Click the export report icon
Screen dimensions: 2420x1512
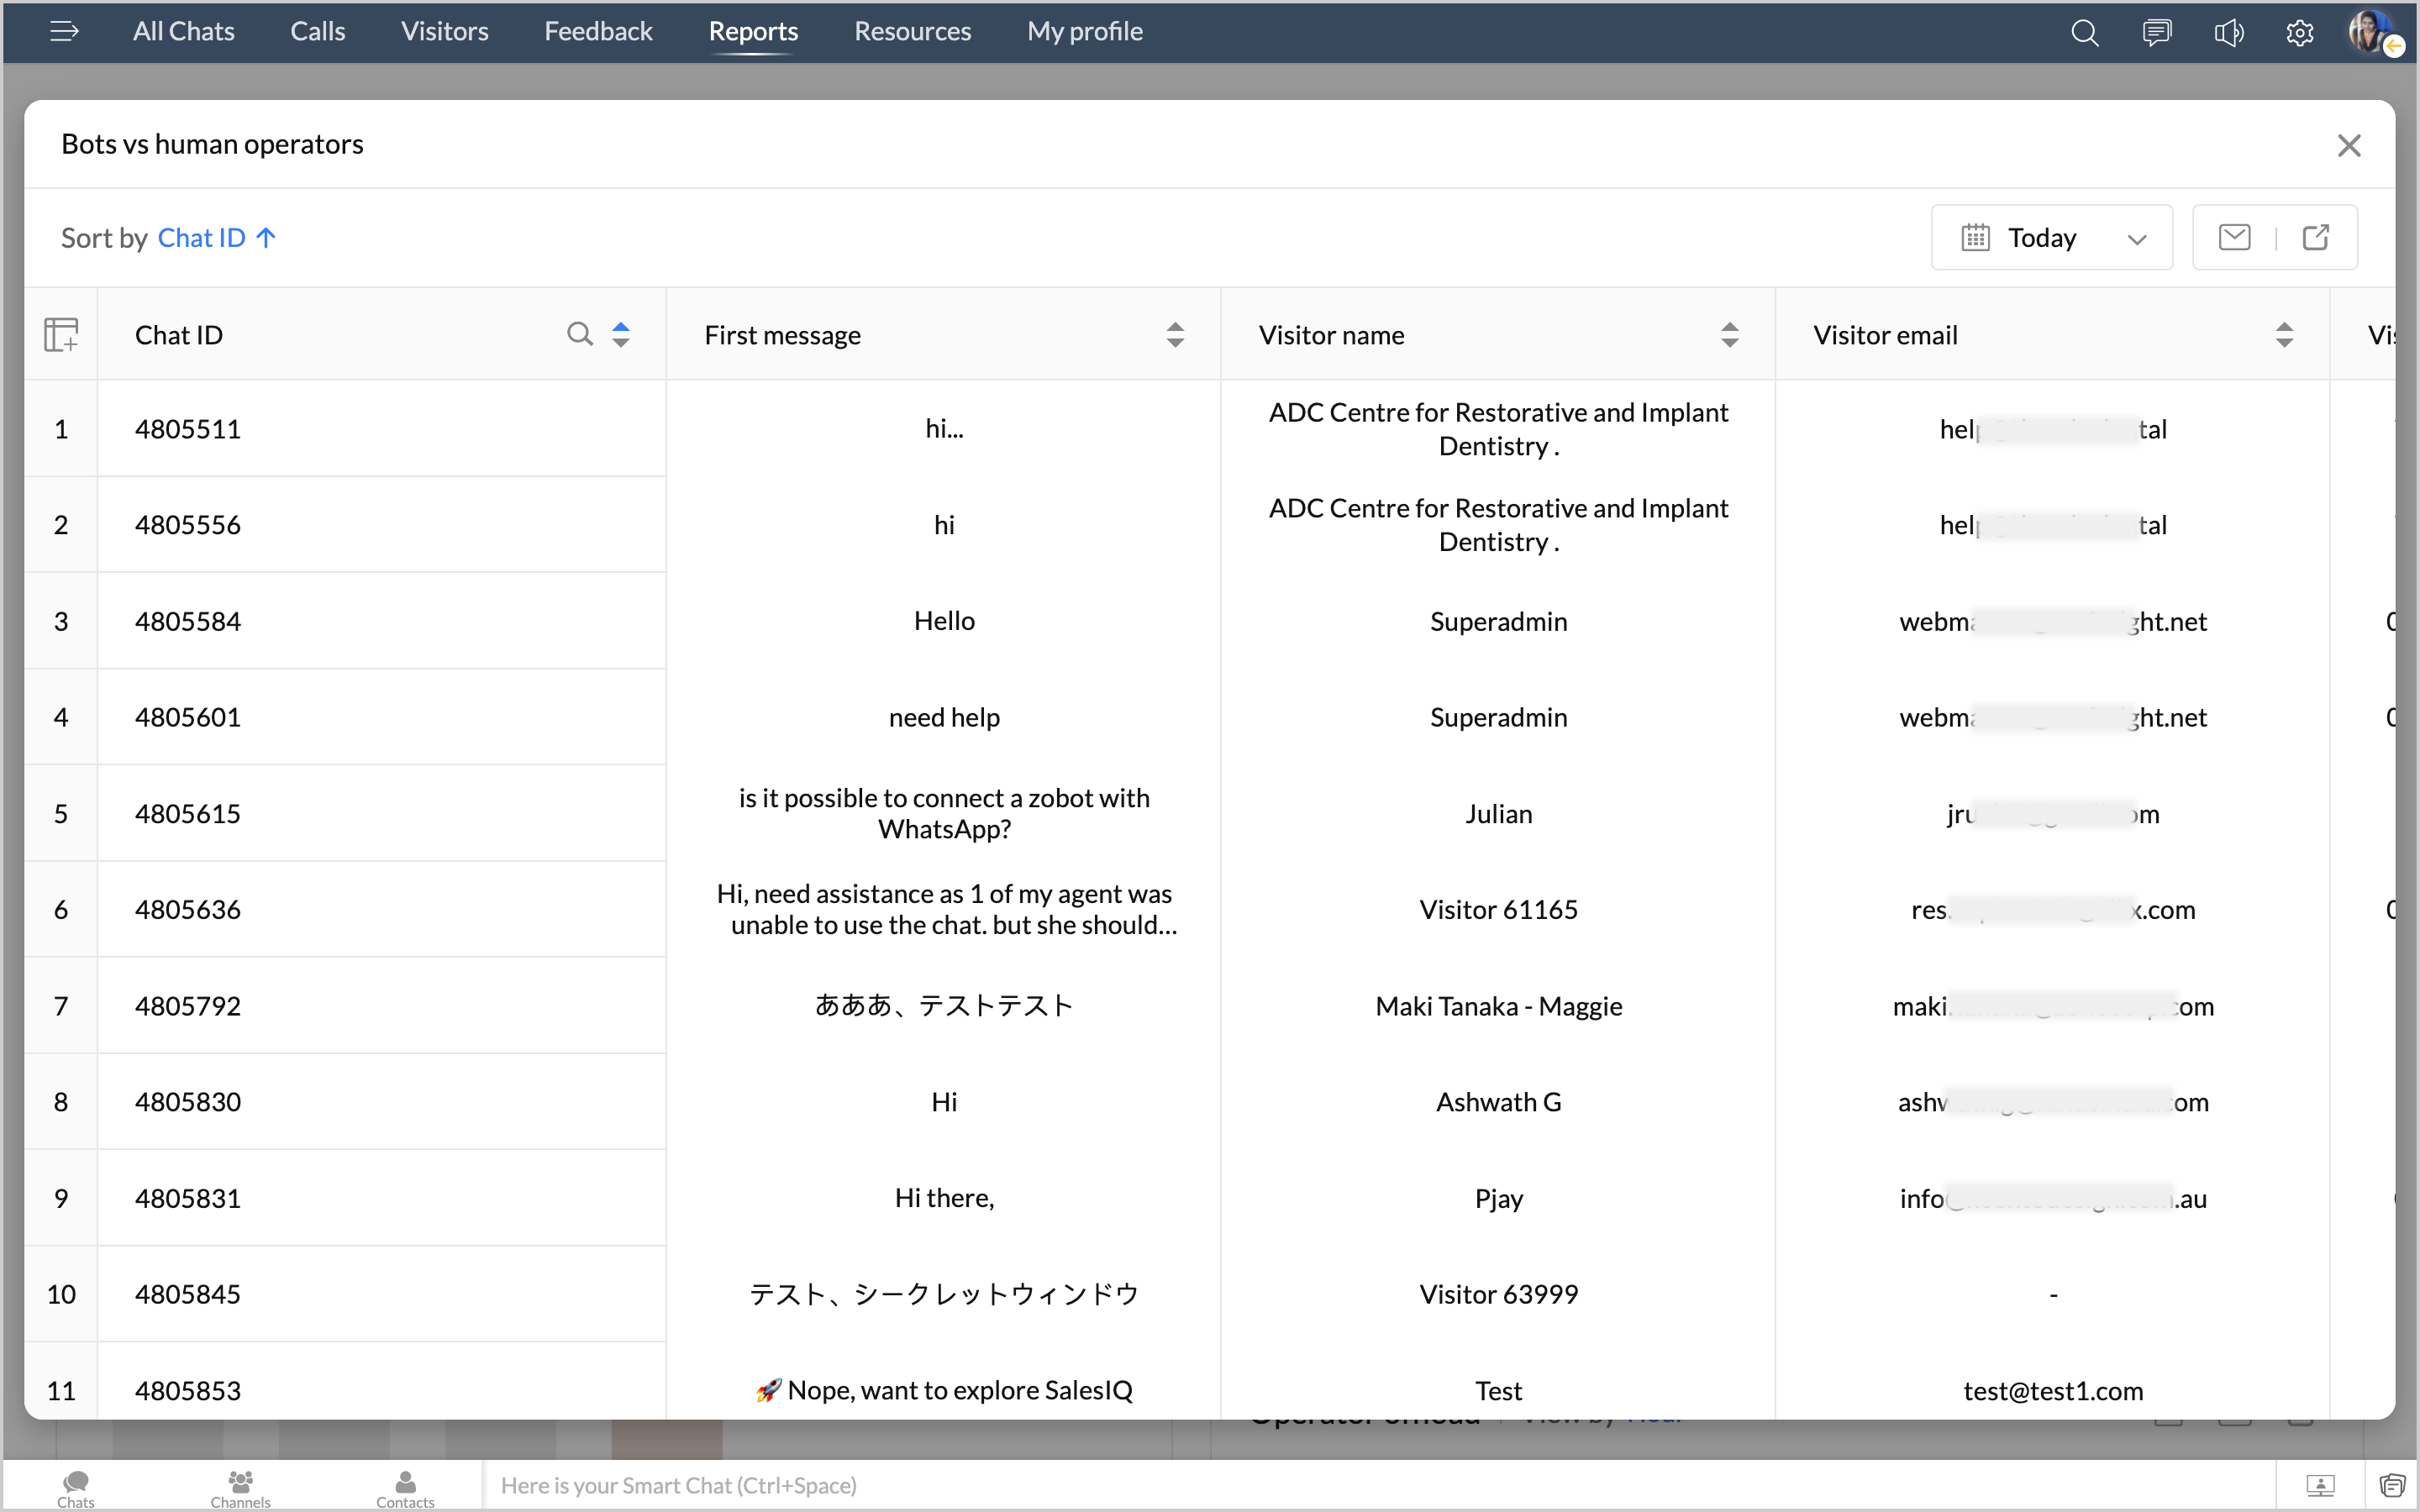pos(2316,237)
